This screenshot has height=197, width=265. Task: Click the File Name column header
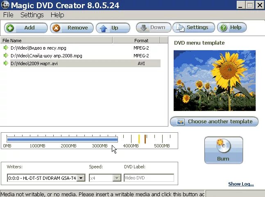point(56,41)
